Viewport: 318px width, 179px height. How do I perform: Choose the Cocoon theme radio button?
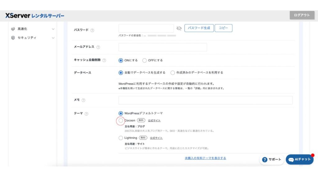tap(121, 121)
